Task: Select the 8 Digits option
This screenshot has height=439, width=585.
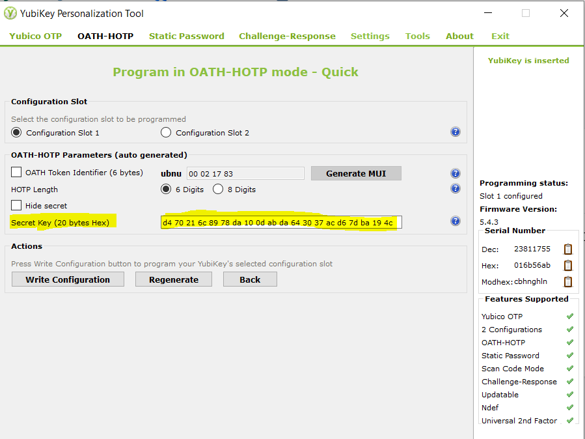Action: (218, 189)
